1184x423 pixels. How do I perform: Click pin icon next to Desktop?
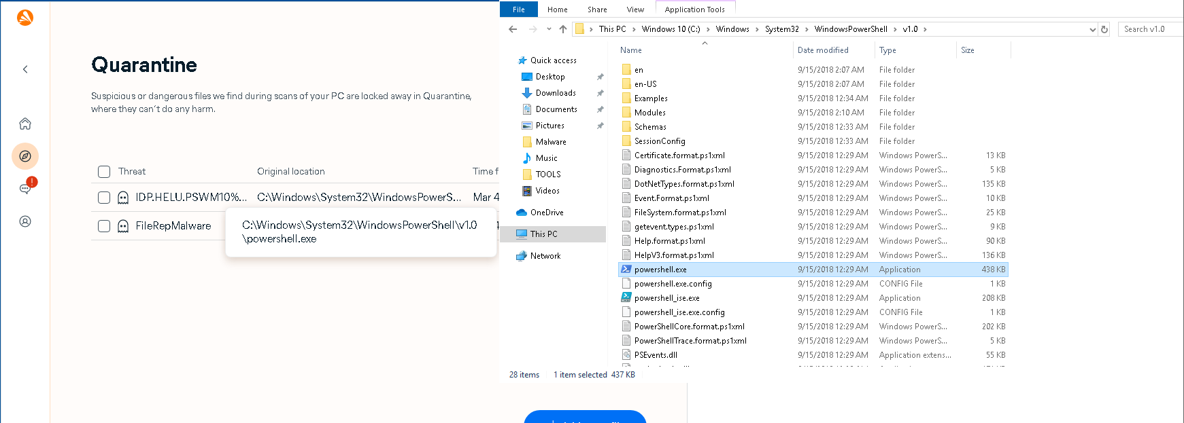(600, 77)
